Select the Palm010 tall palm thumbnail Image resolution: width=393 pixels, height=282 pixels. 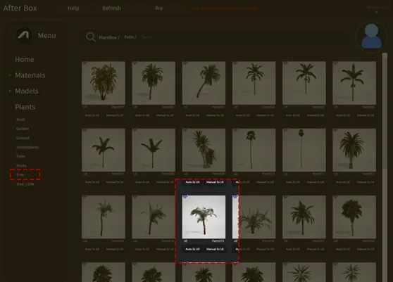[254, 150]
